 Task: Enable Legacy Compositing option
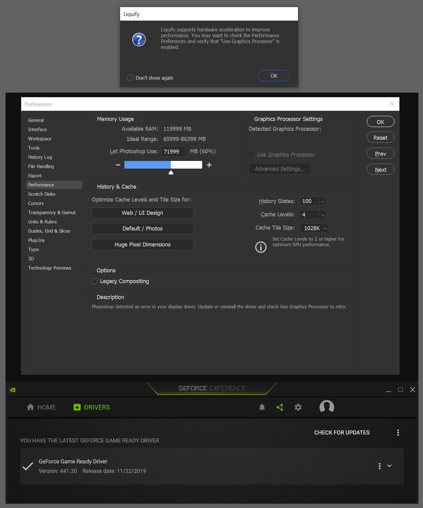(x=94, y=281)
